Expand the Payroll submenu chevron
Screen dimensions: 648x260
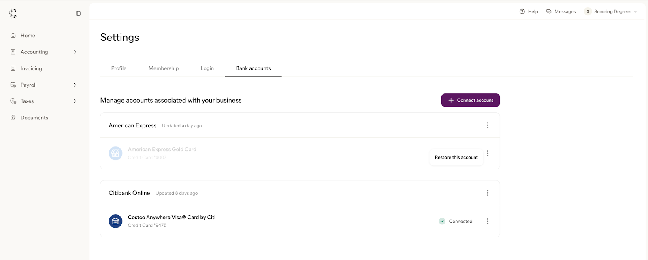[x=75, y=85]
